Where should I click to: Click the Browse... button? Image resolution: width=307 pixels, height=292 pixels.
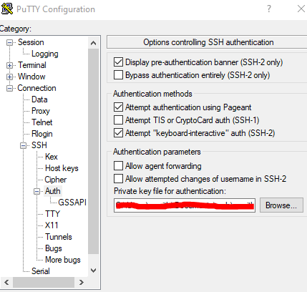(281, 205)
